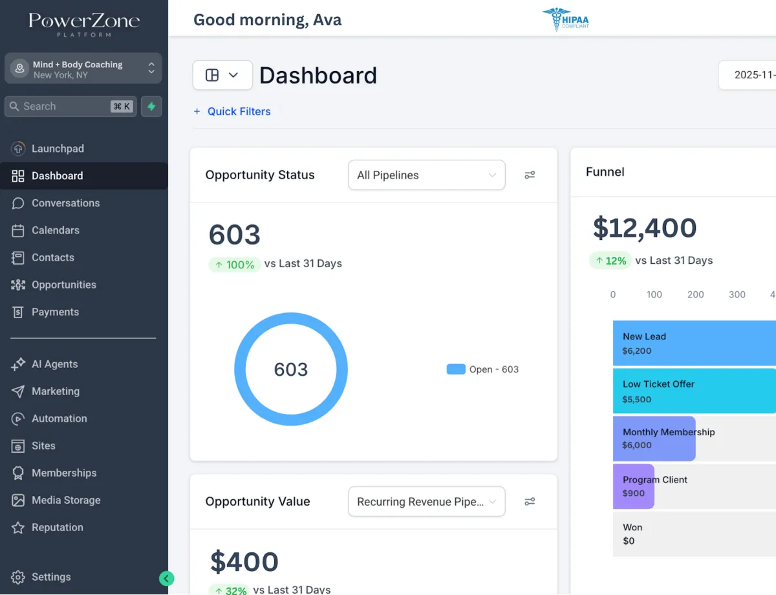Open Opportunities menu item
Screen dimensions: 776x595
point(84,285)
